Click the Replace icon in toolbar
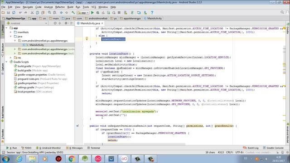 [55, 13]
